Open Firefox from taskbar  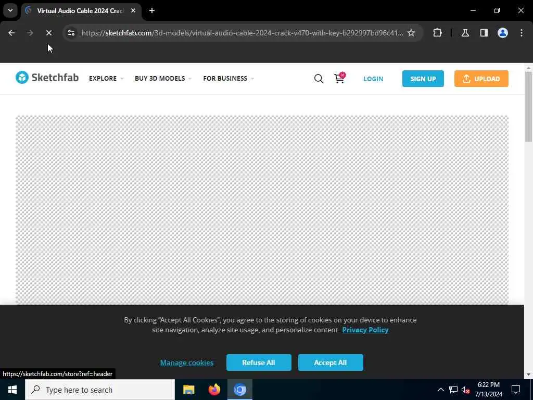[x=214, y=390]
